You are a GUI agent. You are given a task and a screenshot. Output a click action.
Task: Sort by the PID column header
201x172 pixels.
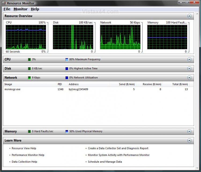point(60,84)
